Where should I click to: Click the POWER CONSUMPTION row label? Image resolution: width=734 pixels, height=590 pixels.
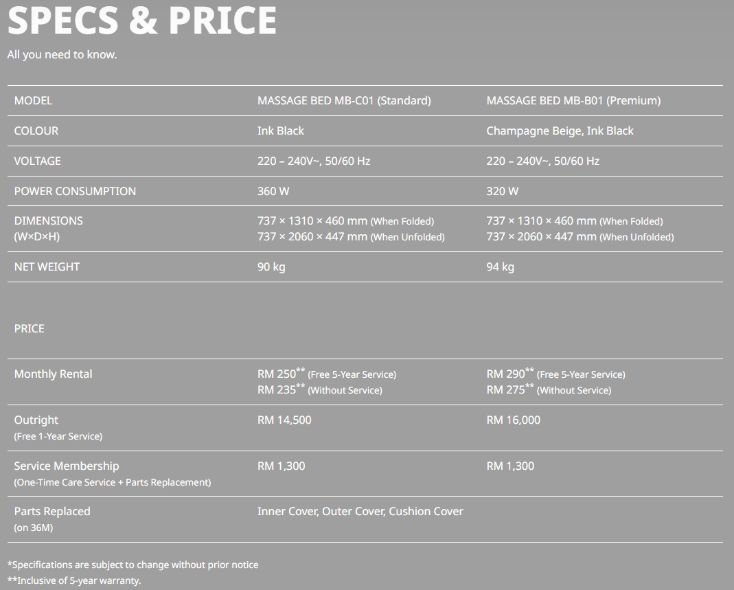(x=75, y=192)
